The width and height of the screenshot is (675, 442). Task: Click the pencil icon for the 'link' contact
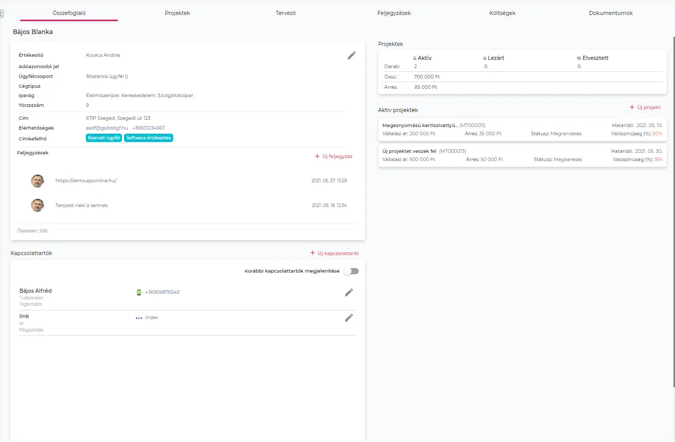pyautogui.click(x=349, y=318)
